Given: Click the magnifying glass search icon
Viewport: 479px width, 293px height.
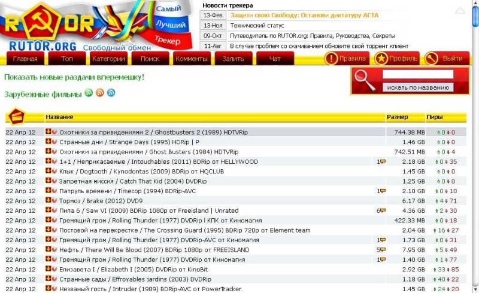Looking at the screenshot, I should click(x=365, y=81).
